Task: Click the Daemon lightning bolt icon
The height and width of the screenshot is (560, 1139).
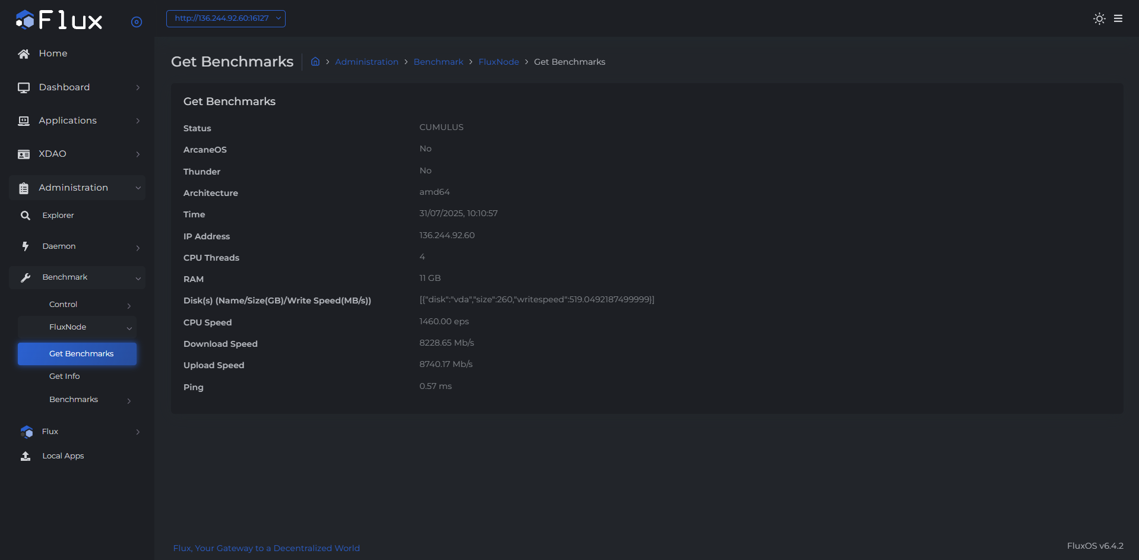Action: [26, 246]
